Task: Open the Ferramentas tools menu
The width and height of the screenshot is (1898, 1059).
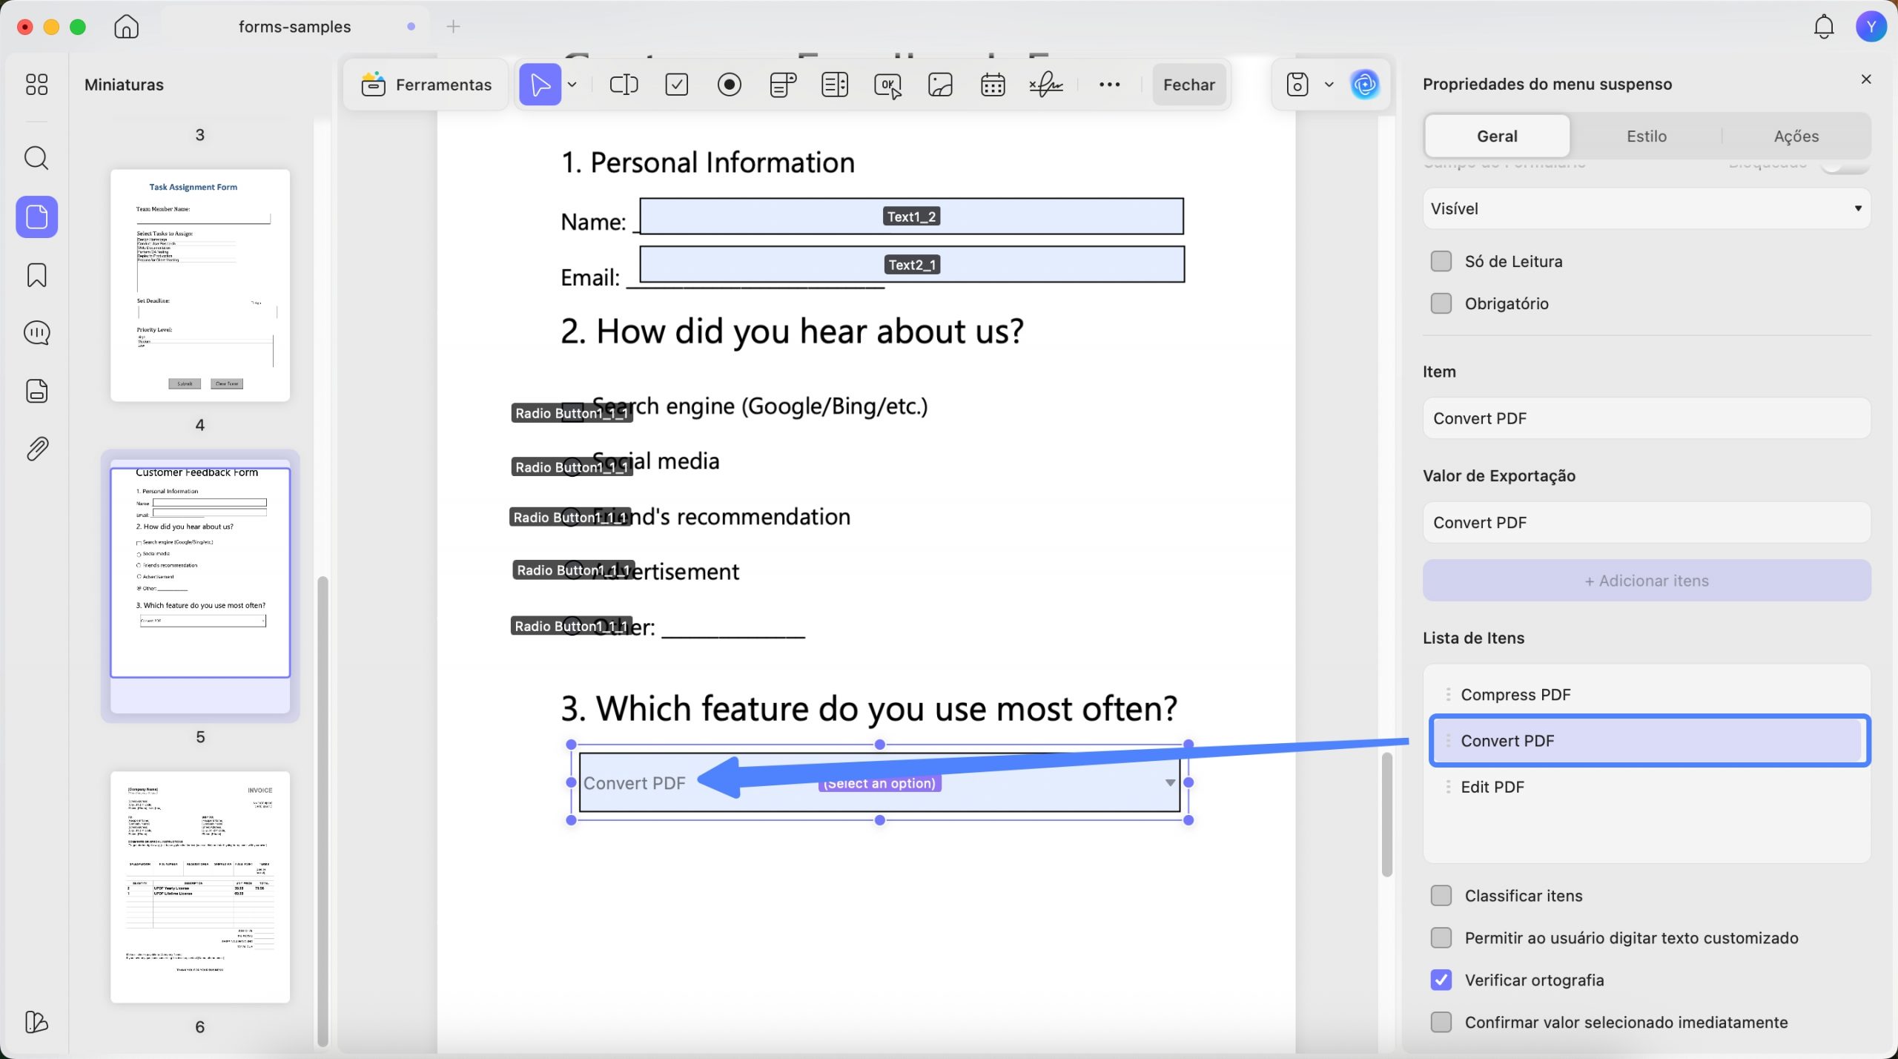Action: point(426,85)
